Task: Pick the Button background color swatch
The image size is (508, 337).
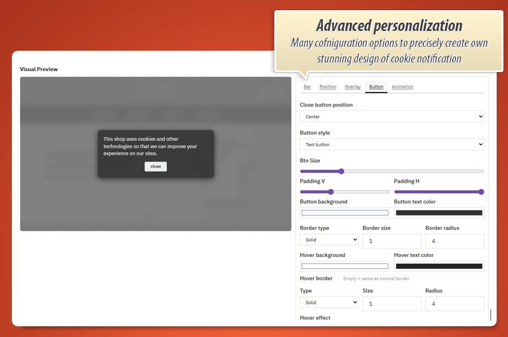Action: [345, 213]
